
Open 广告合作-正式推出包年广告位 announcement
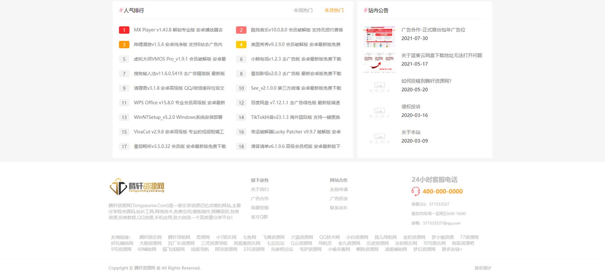[433, 30]
